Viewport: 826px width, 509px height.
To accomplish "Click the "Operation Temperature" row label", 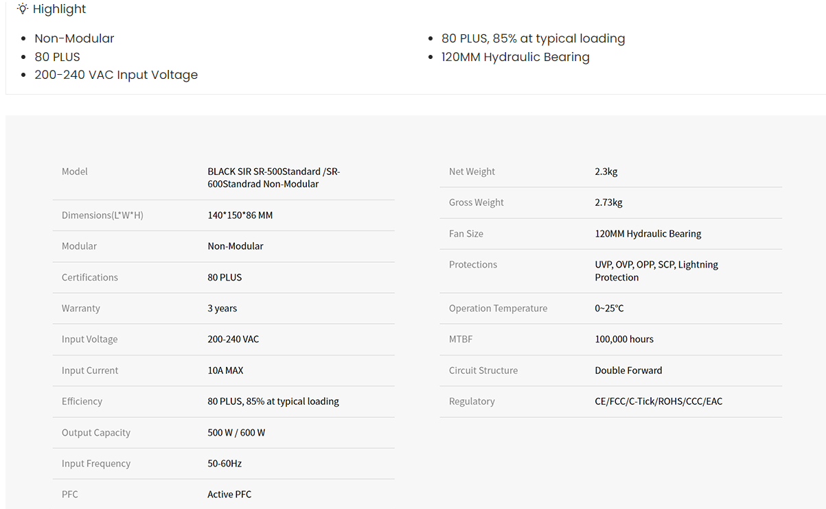I will [498, 309].
